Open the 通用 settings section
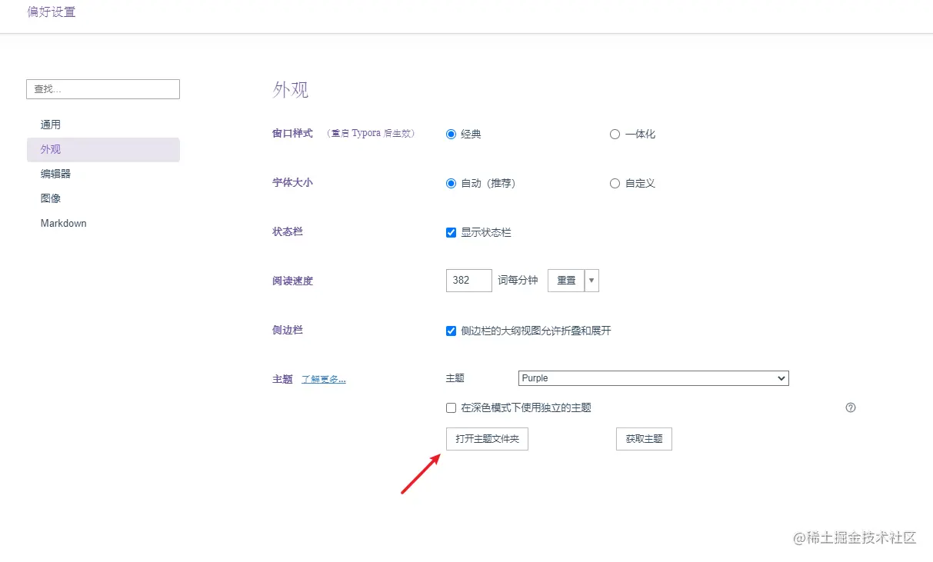The height and width of the screenshot is (562, 933). tap(103, 125)
